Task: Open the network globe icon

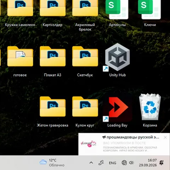Action: tap(124, 163)
